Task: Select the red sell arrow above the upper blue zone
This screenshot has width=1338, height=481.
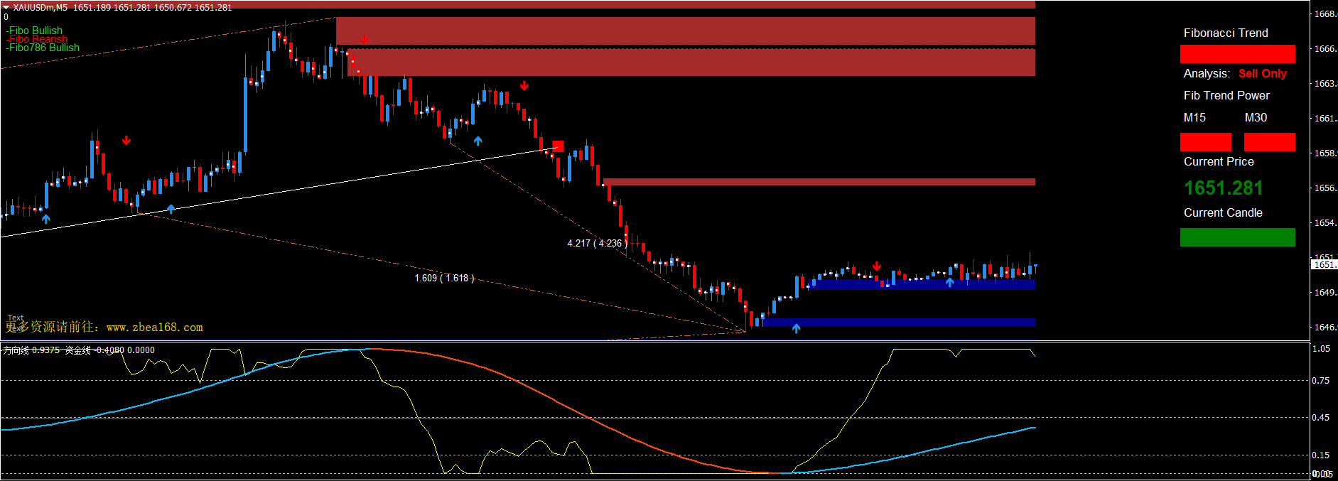Action: pos(877,266)
